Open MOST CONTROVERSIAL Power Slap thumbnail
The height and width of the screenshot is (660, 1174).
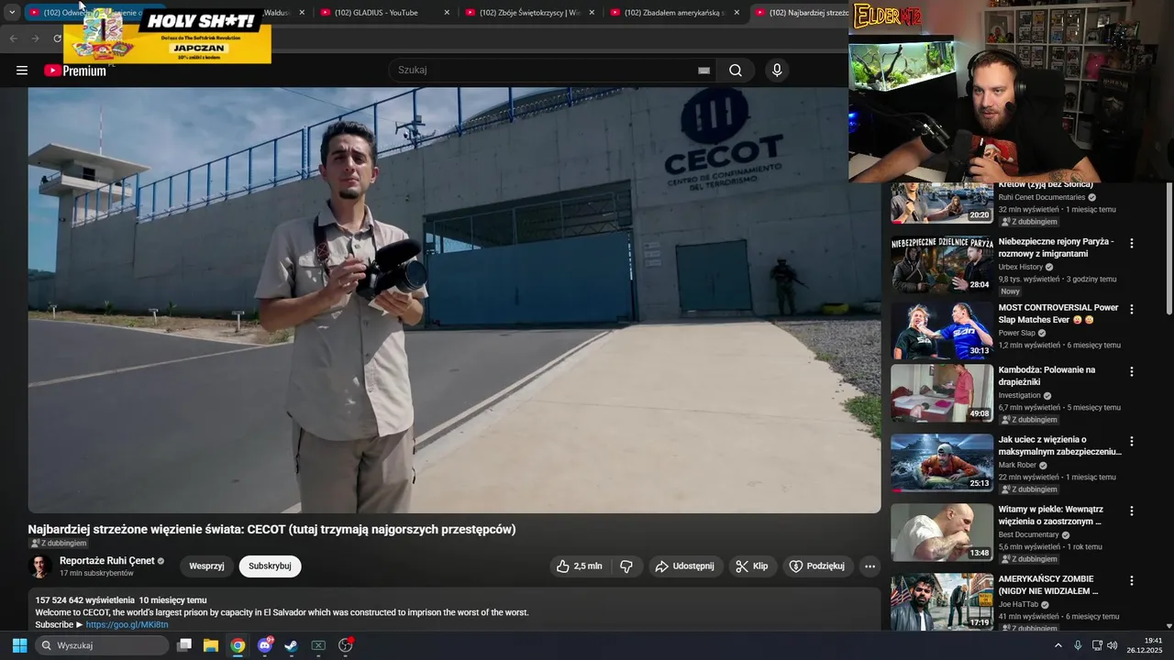point(942,329)
